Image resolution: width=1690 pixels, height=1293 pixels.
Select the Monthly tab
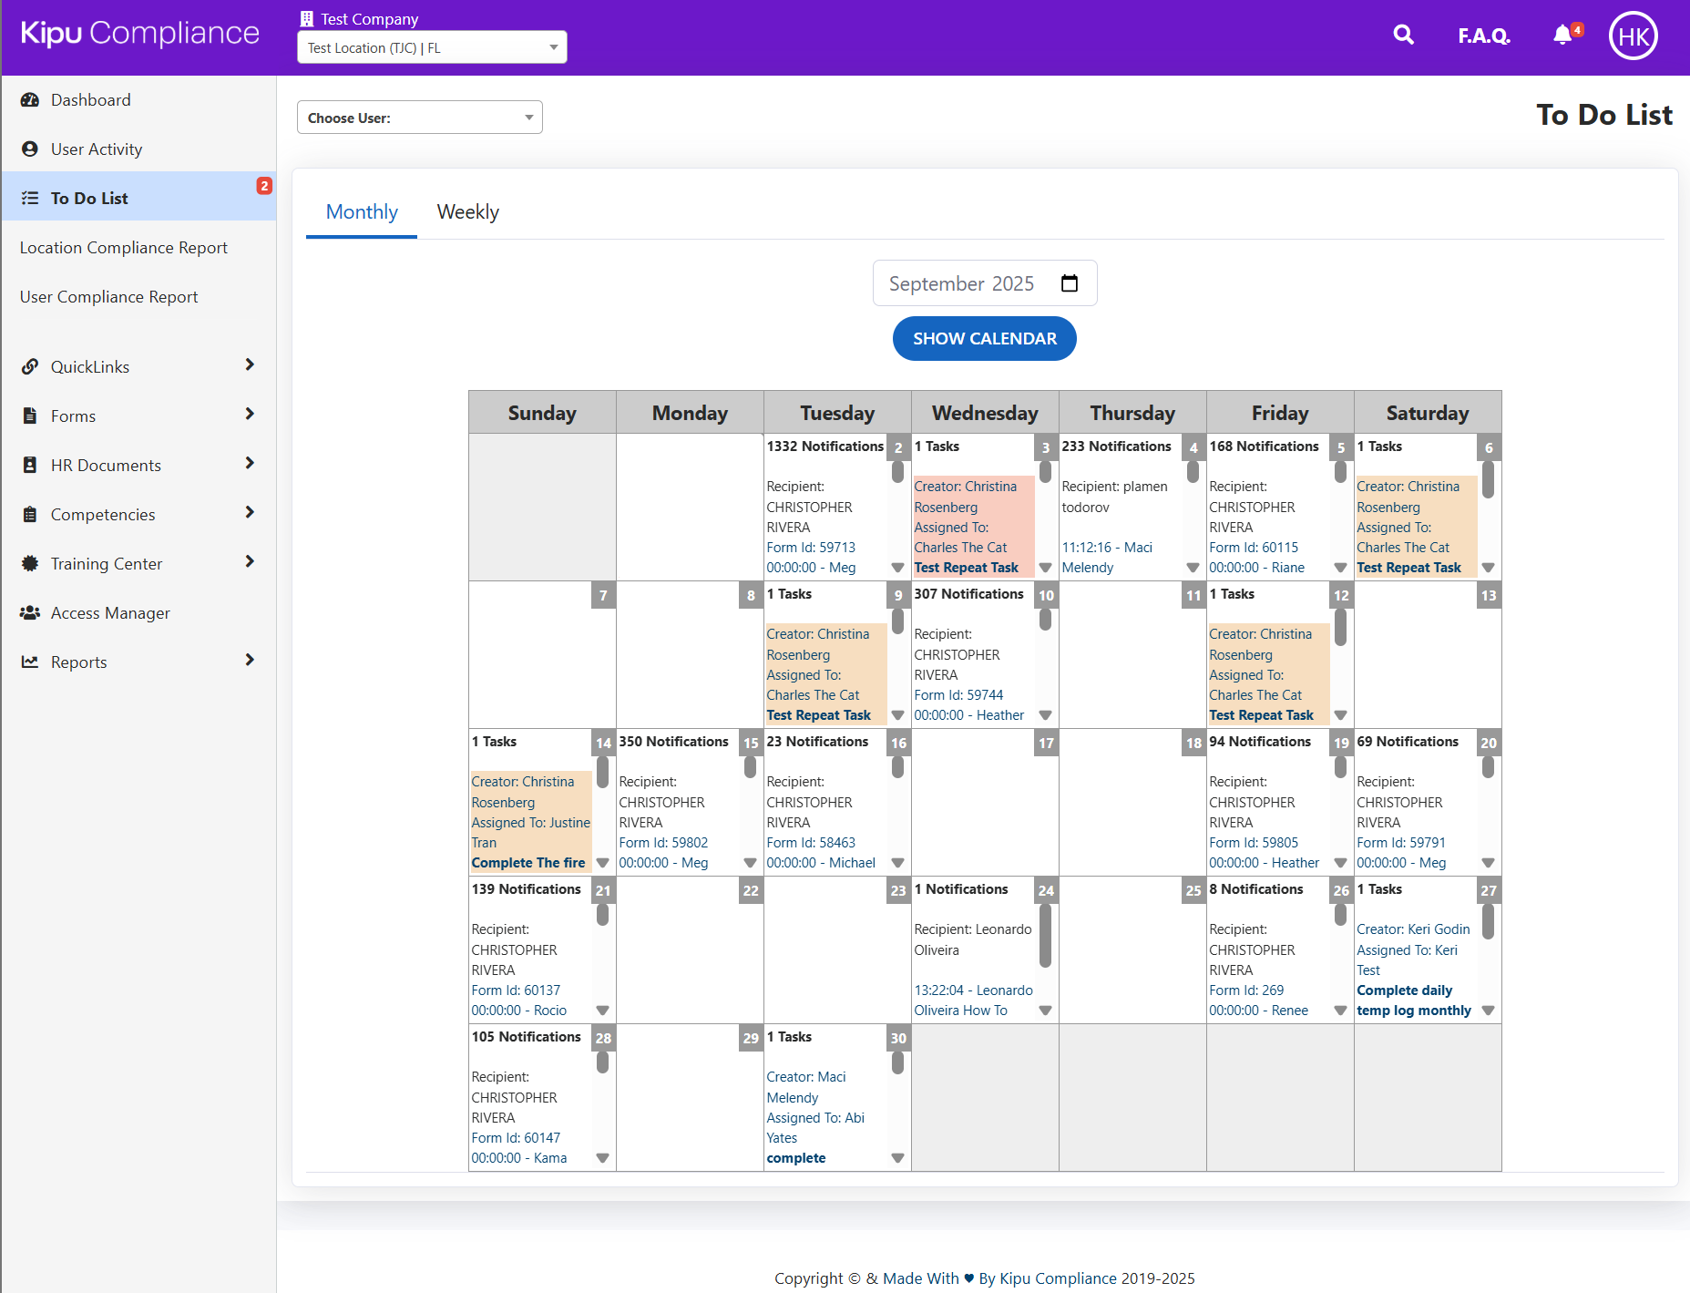click(362, 212)
